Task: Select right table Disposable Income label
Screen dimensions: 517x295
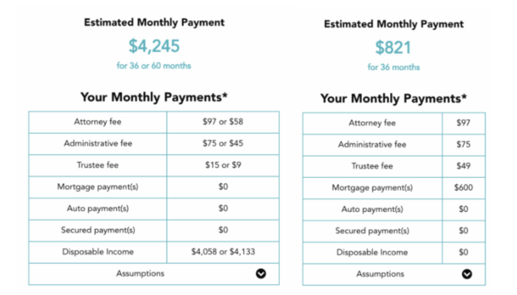Action: 372,253
